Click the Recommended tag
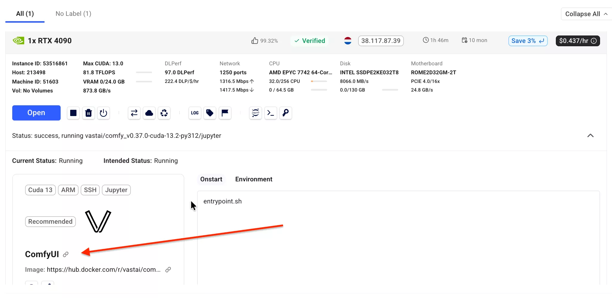This screenshot has height=298, width=612. pyautogui.click(x=50, y=222)
